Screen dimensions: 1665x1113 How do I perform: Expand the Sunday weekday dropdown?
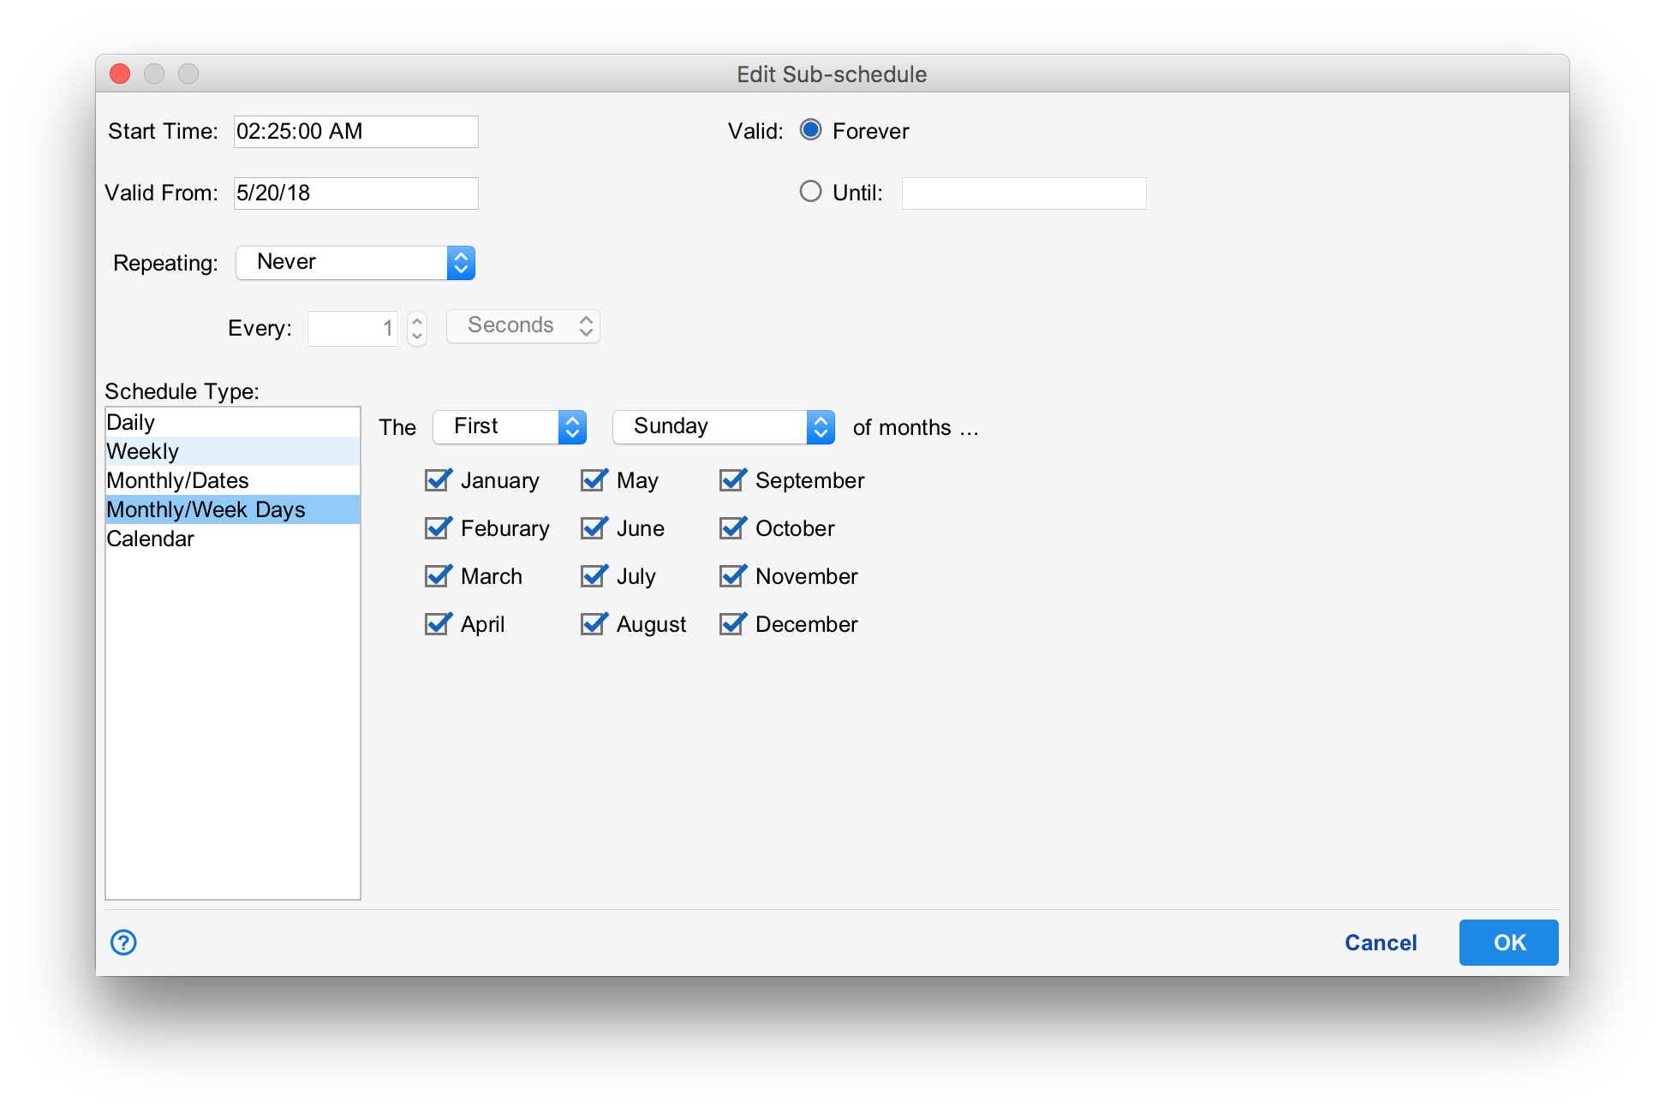[x=724, y=426]
